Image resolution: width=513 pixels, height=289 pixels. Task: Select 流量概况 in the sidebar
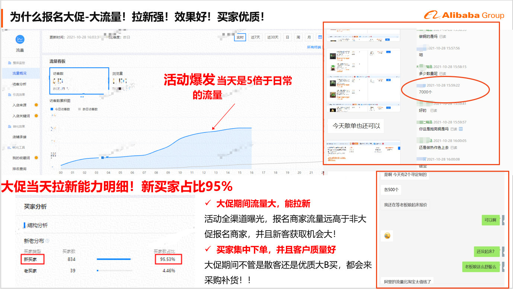[19, 74]
